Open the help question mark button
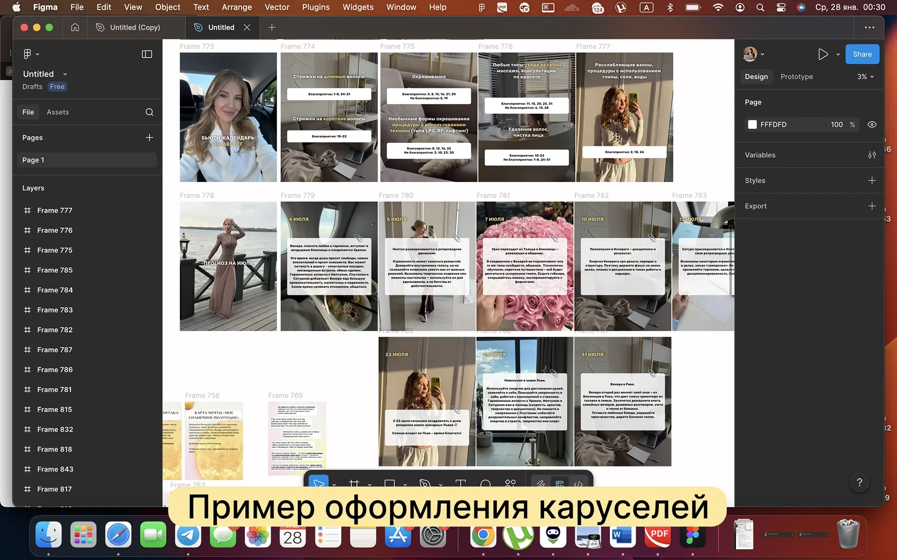Viewport: 897px width, 560px height. click(x=859, y=482)
